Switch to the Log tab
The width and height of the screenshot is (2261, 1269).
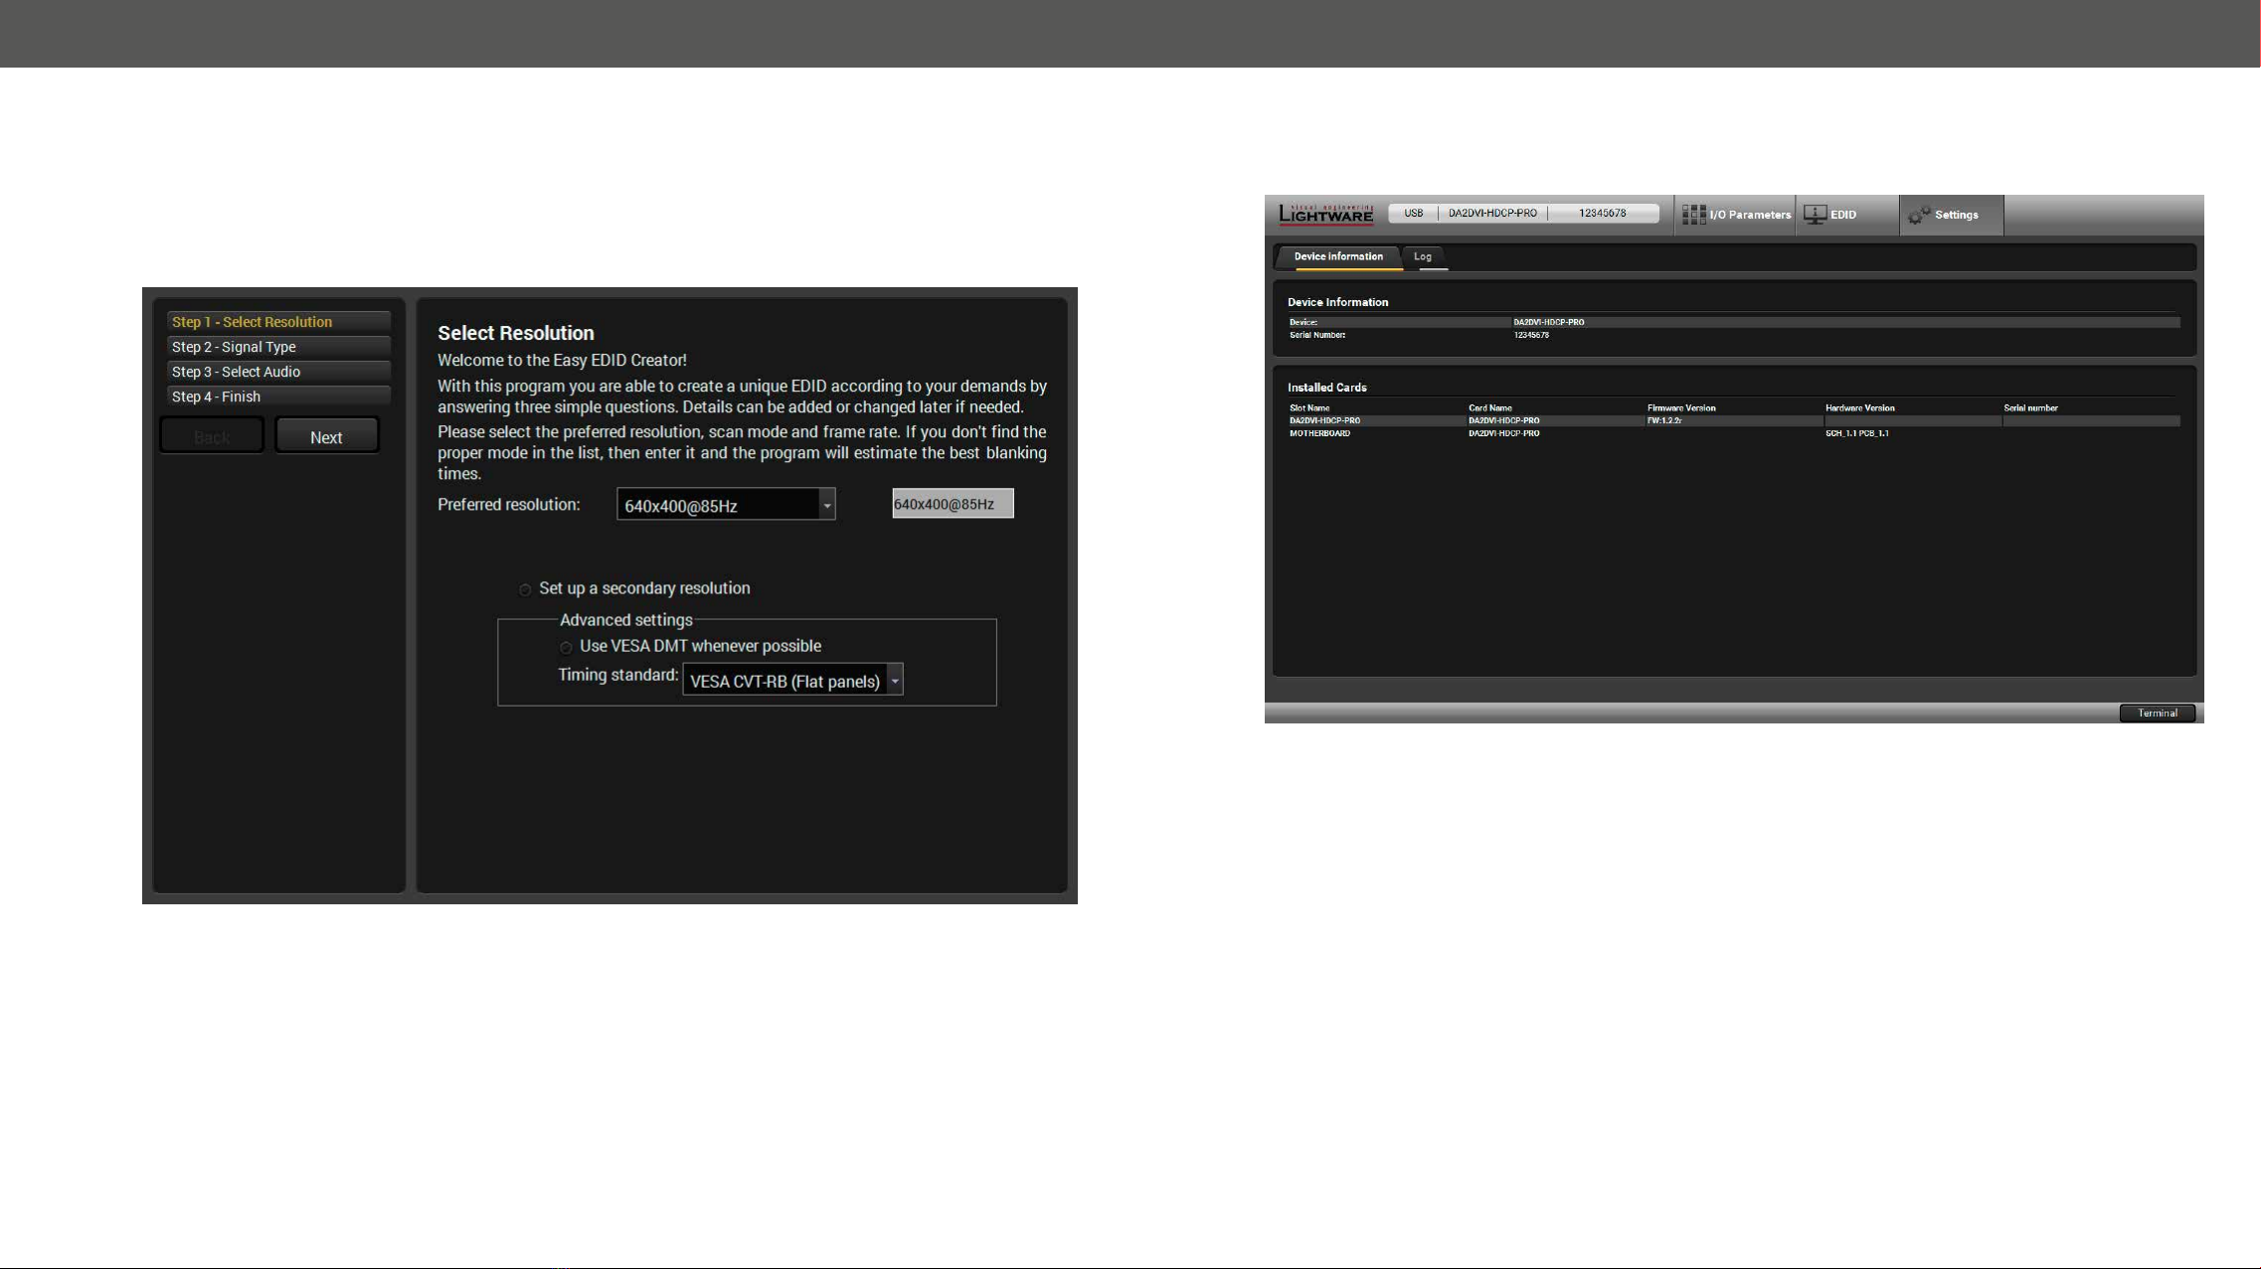[1423, 256]
